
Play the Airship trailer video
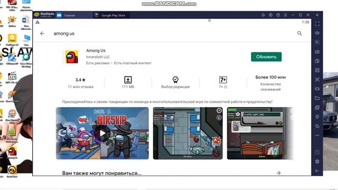tap(102, 134)
